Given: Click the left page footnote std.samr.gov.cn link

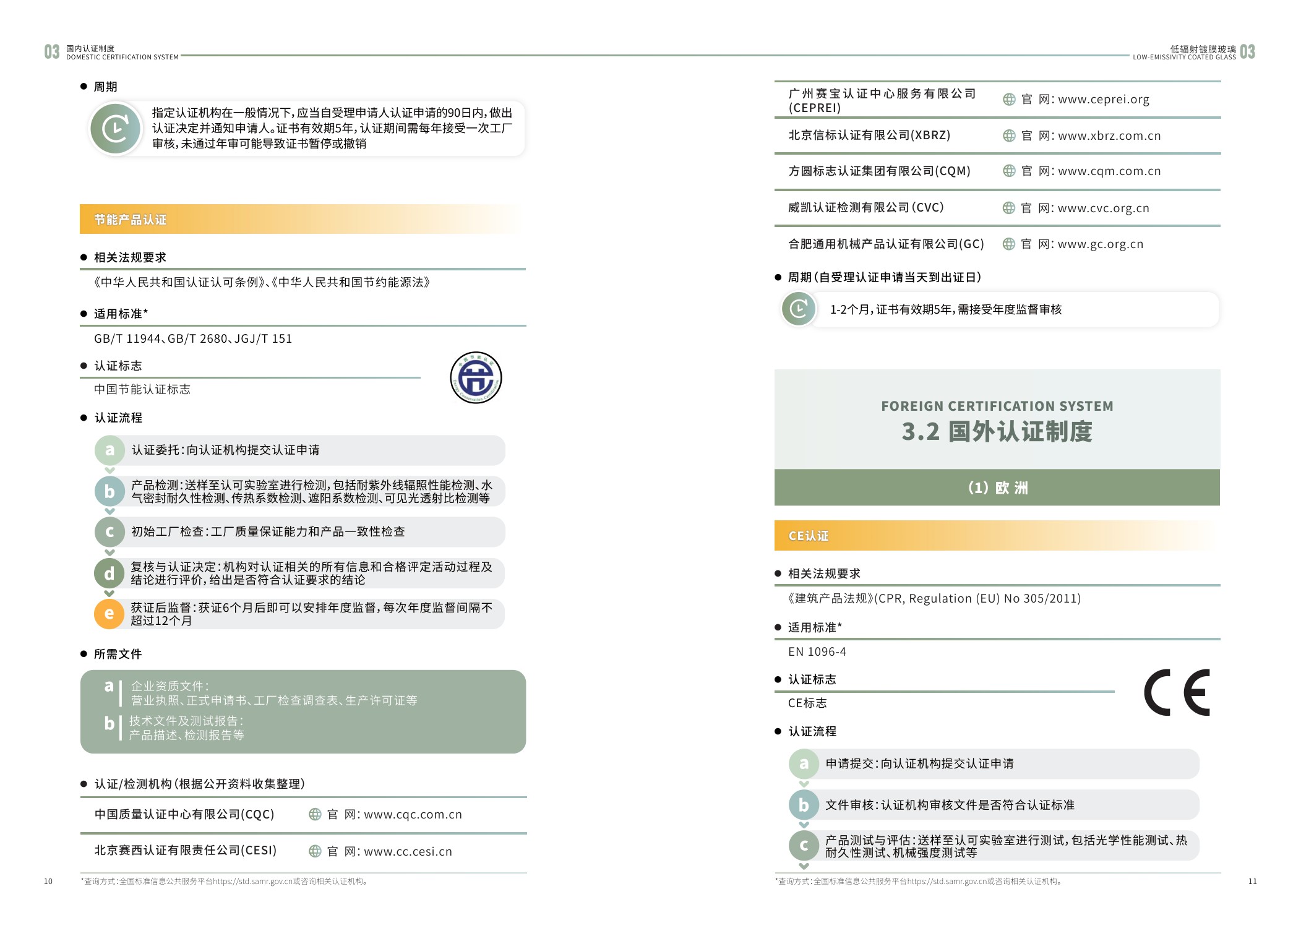Looking at the screenshot, I should coord(252,882).
